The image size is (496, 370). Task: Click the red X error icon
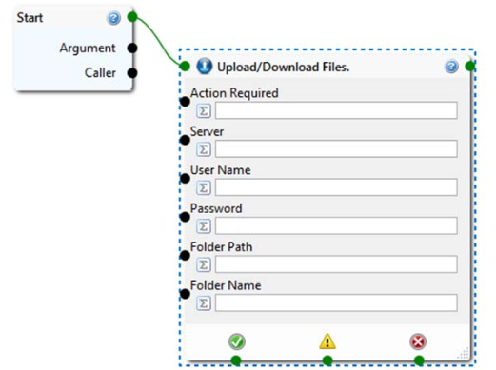coord(418,341)
